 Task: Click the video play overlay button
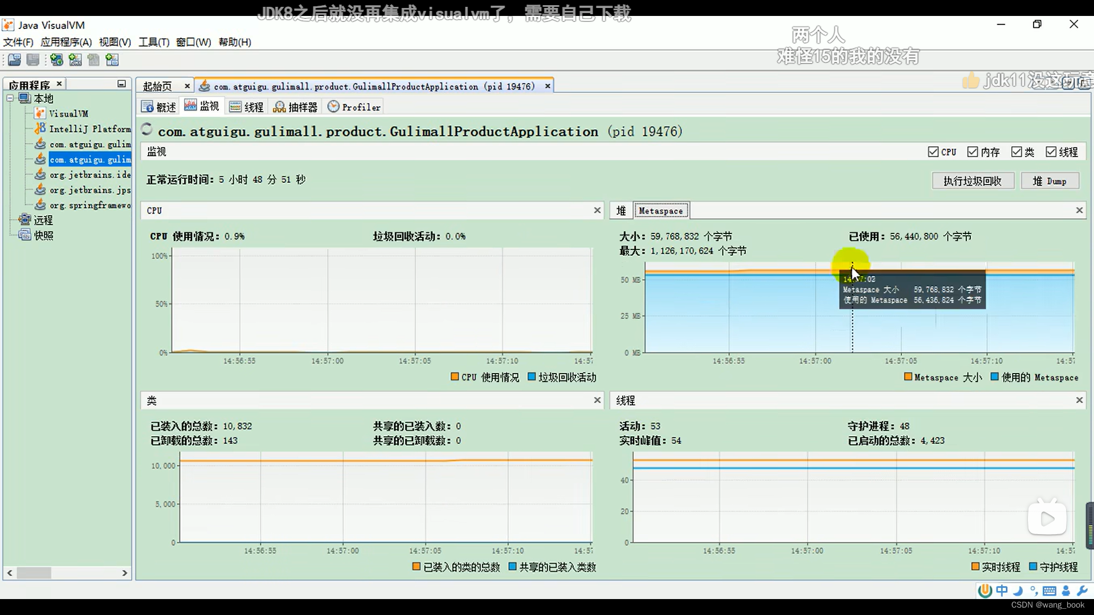coord(1047,517)
